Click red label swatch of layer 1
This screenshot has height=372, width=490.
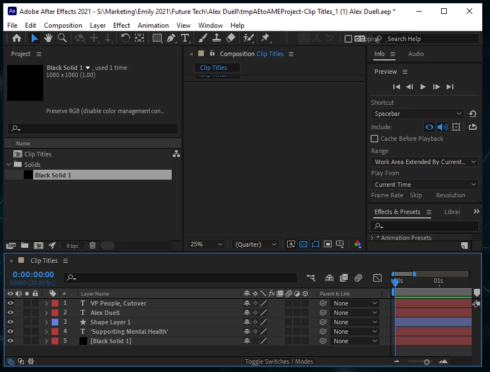pos(55,303)
